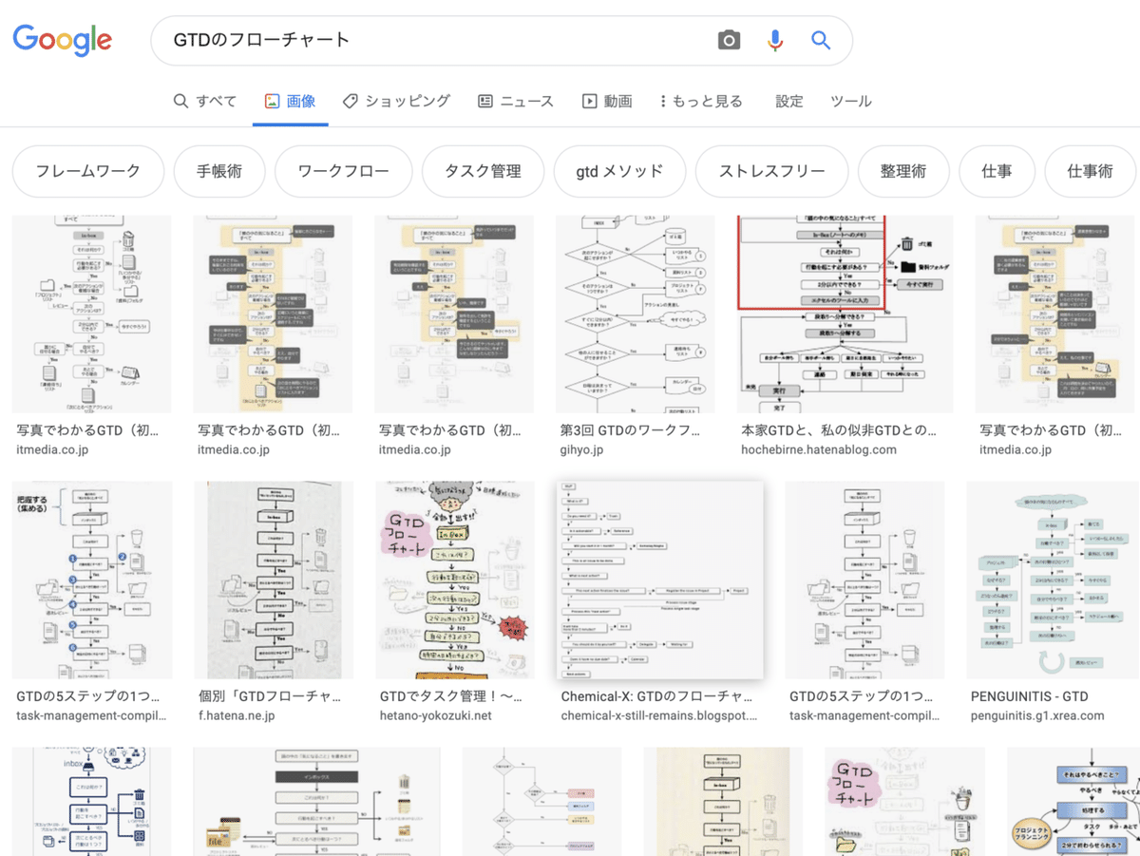The image size is (1140, 856).
Task: Click the ショッピング tab icon
Action: click(x=350, y=100)
